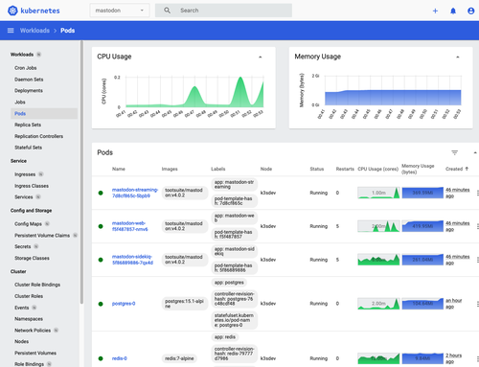The width and height of the screenshot is (479, 367).
Task: Click green status dot of postgres-0 pod
Action: coord(101,304)
